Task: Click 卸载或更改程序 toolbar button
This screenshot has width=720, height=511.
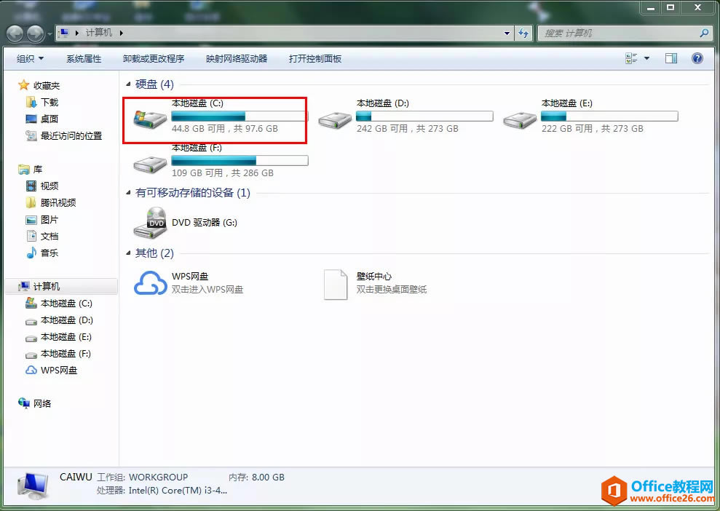Action: tap(154, 59)
